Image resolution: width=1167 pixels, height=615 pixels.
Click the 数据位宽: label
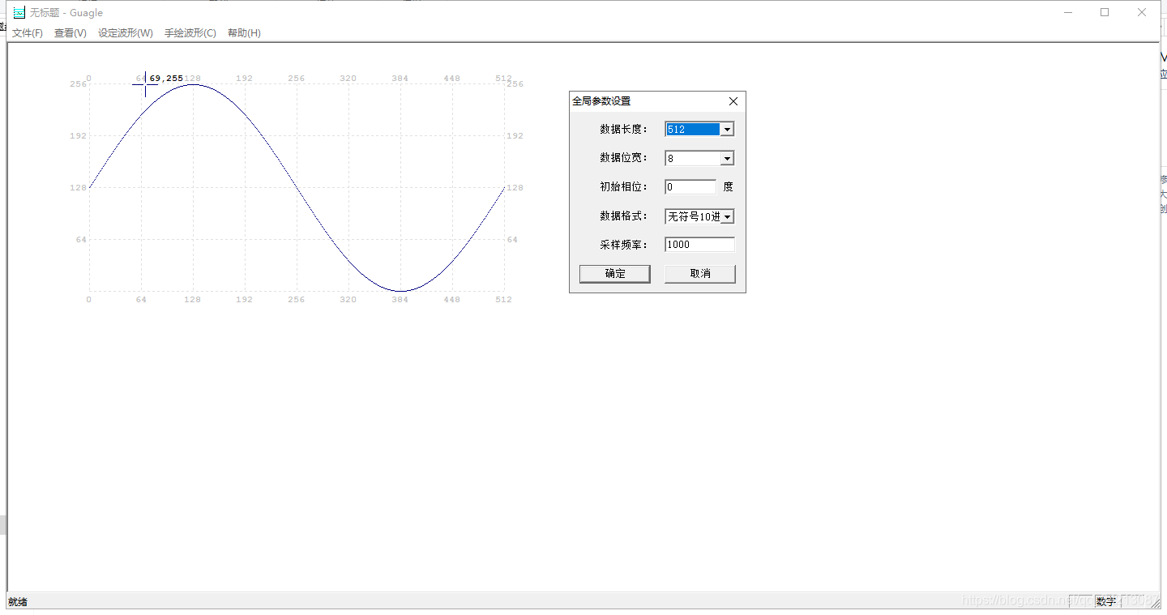tap(624, 158)
